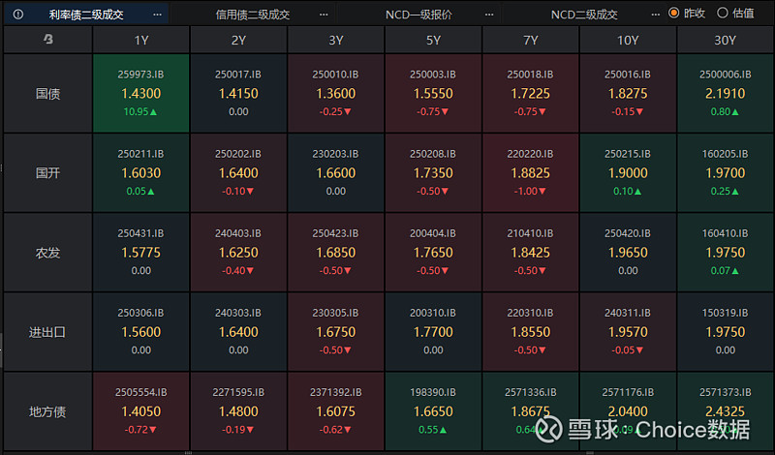Click the 3Y column header
The width and height of the screenshot is (775, 455).
(x=335, y=40)
